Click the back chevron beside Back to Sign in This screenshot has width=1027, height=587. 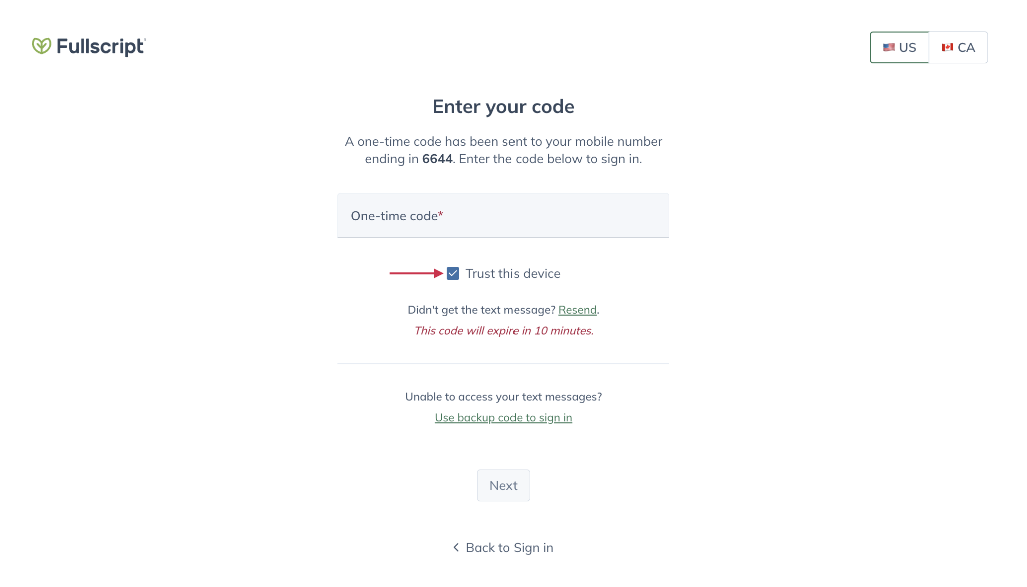[456, 547]
